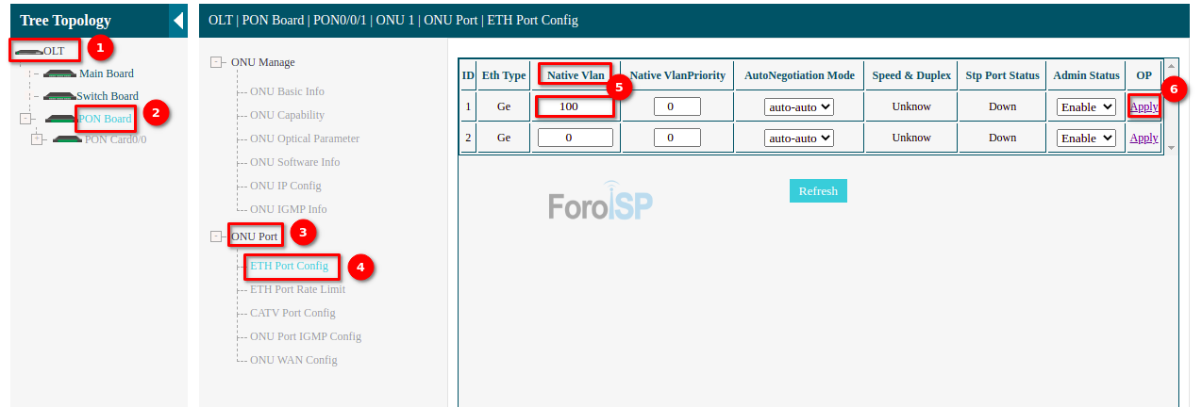Viewport: 1202px width, 407px height.
Task: Open AutoNegotiation Mode dropdown for port 1
Action: [x=798, y=107]
